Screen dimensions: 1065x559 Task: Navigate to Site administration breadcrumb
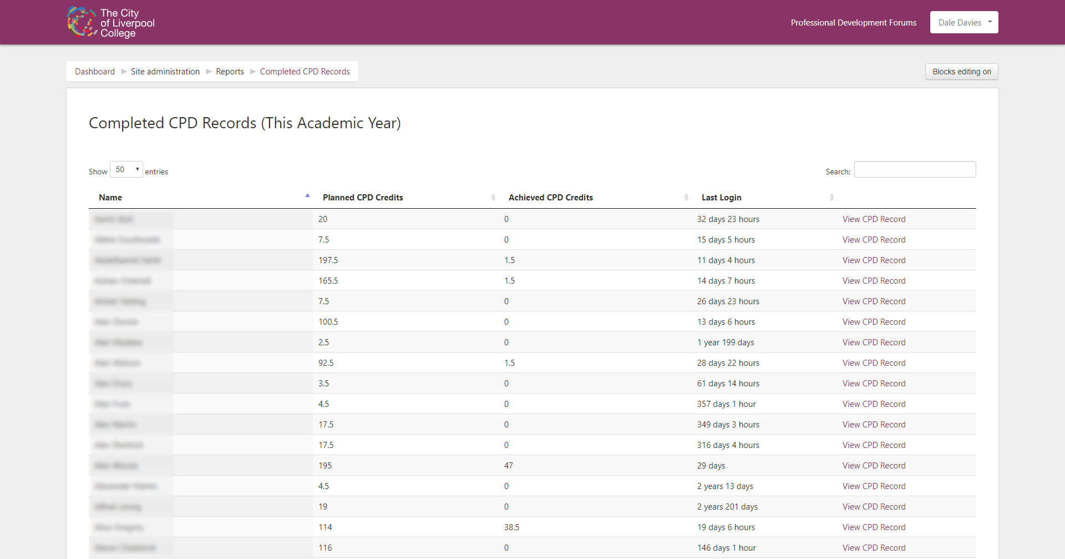click(x=165, y=72)
